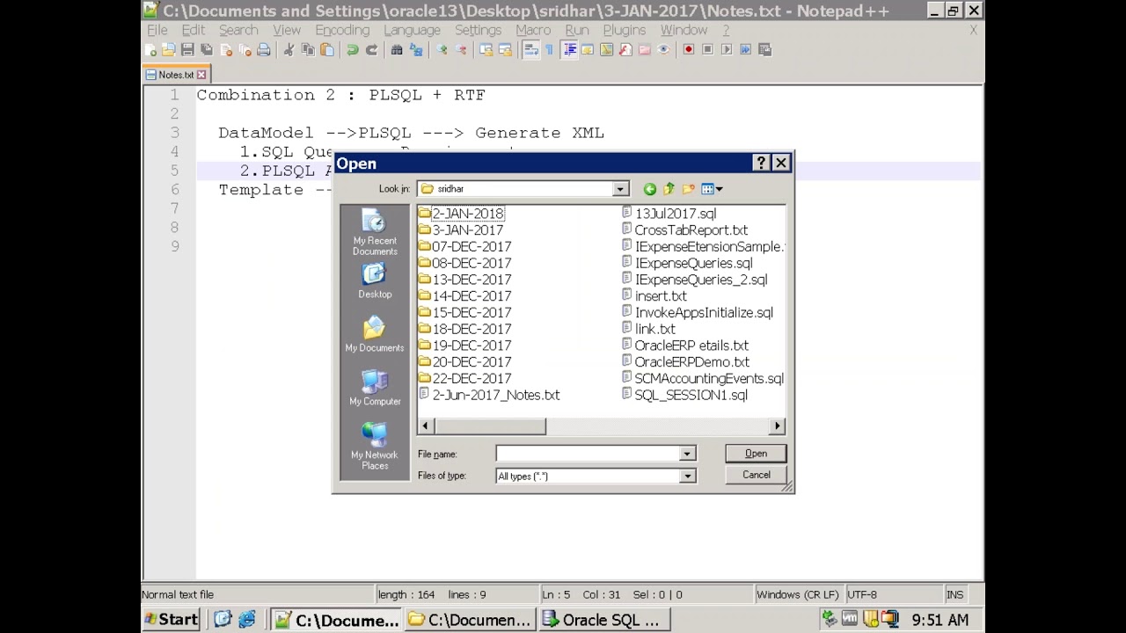This screenshot has width=1126, height=633.
Task: Toggle Show All Characters pilcrow icon
Action: [550, 50]
